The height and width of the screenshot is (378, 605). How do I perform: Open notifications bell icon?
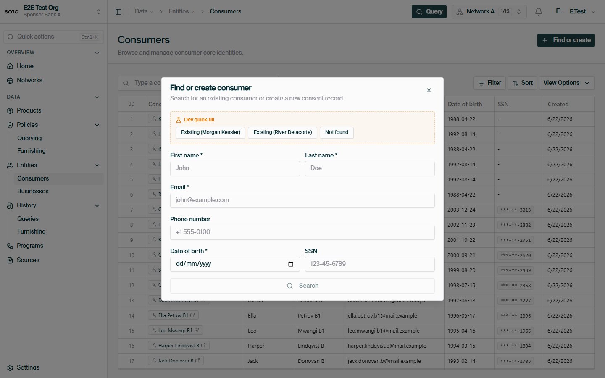pos(539,12)
